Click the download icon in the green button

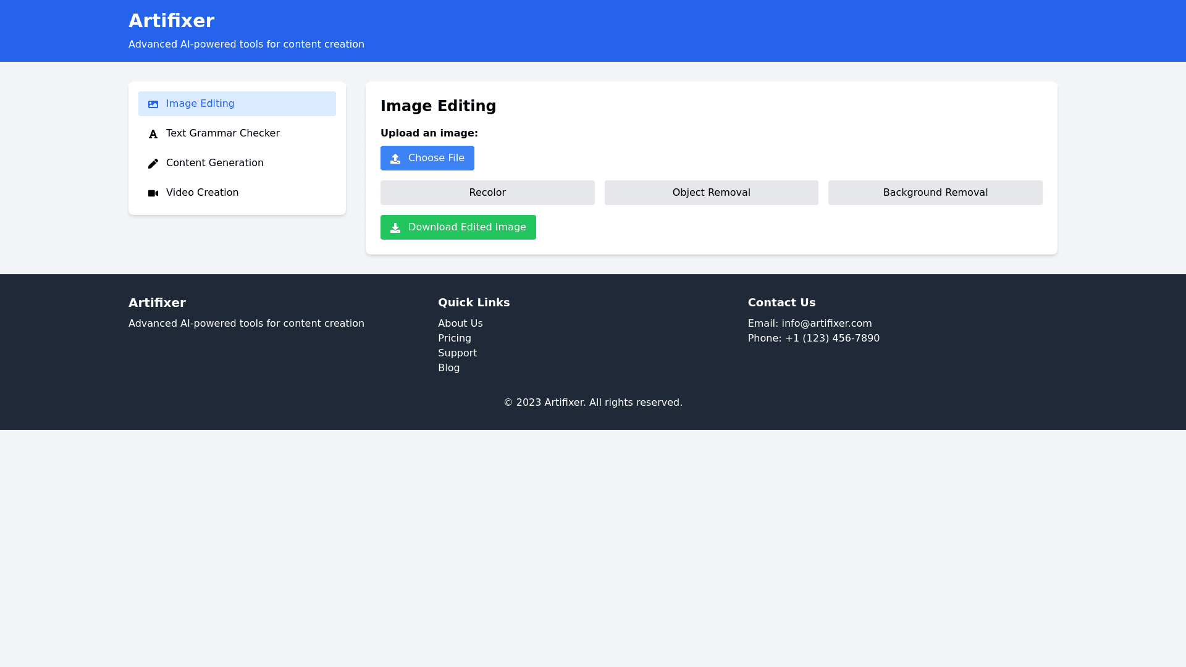[x=395, y=228]
